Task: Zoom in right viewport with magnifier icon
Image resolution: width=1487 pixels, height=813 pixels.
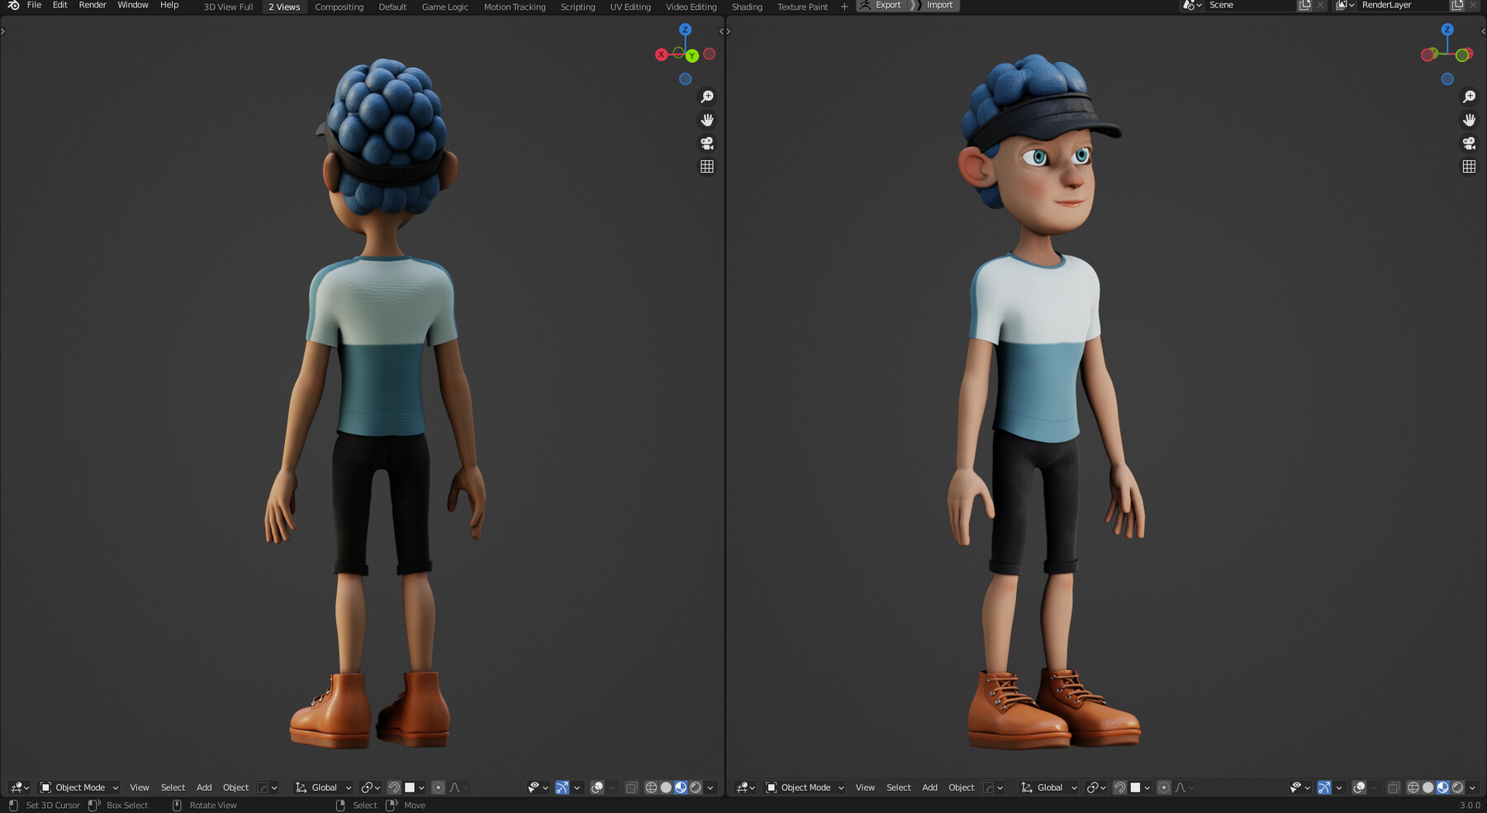Action: coord(1469,97)
